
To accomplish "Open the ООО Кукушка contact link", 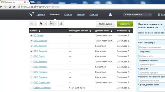I will 40,51.
